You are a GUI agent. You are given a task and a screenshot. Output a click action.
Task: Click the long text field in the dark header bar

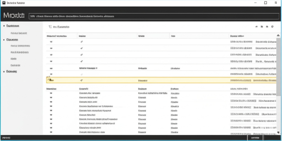pos(154,16)
